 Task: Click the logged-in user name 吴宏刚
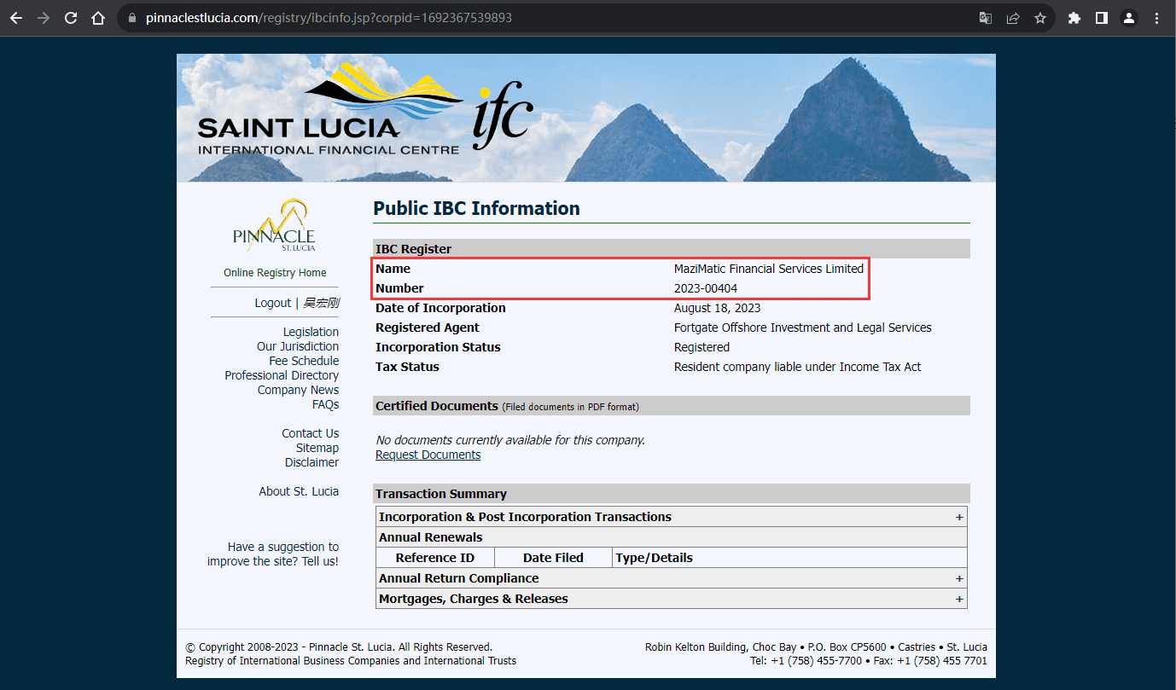coord(321,303)
